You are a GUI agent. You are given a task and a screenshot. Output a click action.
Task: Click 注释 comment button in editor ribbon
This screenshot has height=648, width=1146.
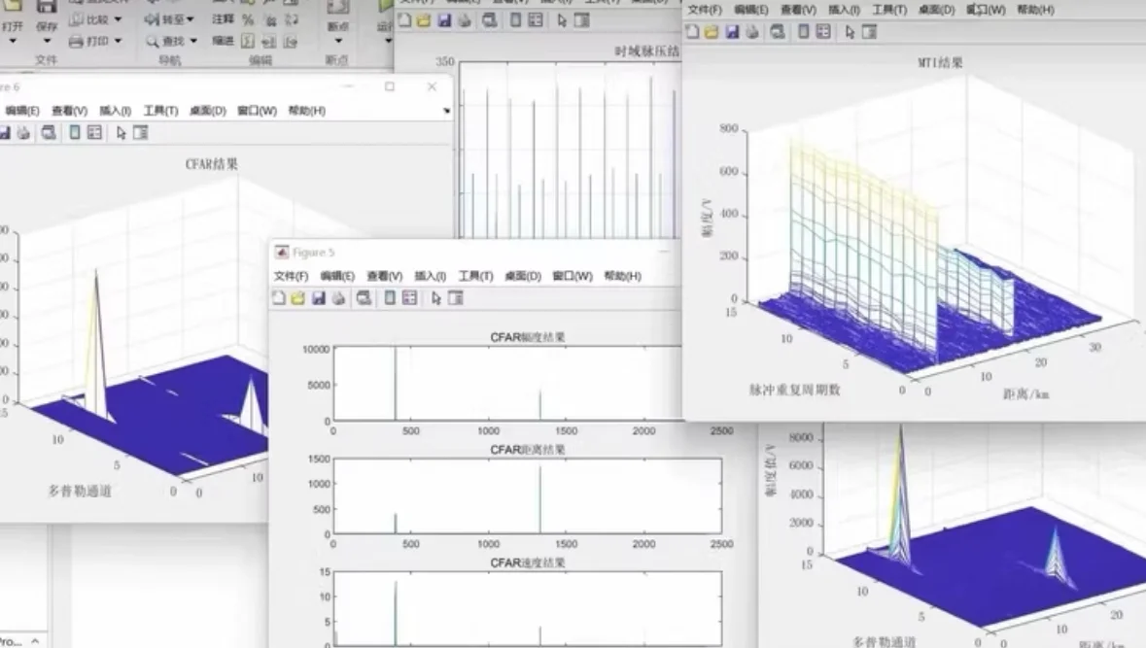click(x=223, y=19)
